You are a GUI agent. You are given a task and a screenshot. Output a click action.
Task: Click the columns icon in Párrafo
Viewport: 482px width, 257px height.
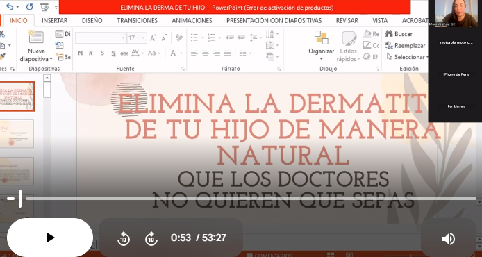[243, 53]
